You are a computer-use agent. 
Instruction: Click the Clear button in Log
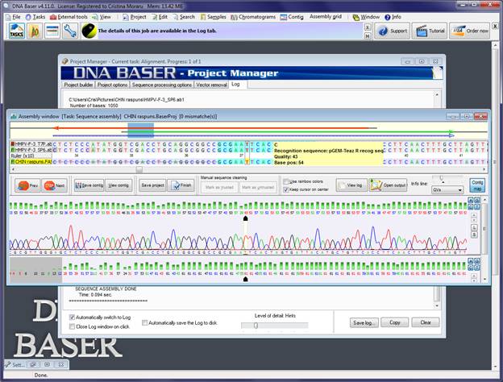[426, 322]
